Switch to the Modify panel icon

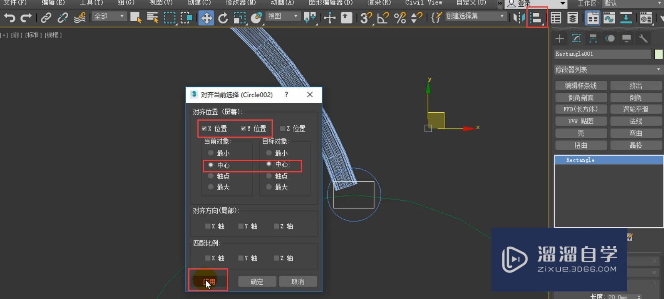click(x=576, y=39)
